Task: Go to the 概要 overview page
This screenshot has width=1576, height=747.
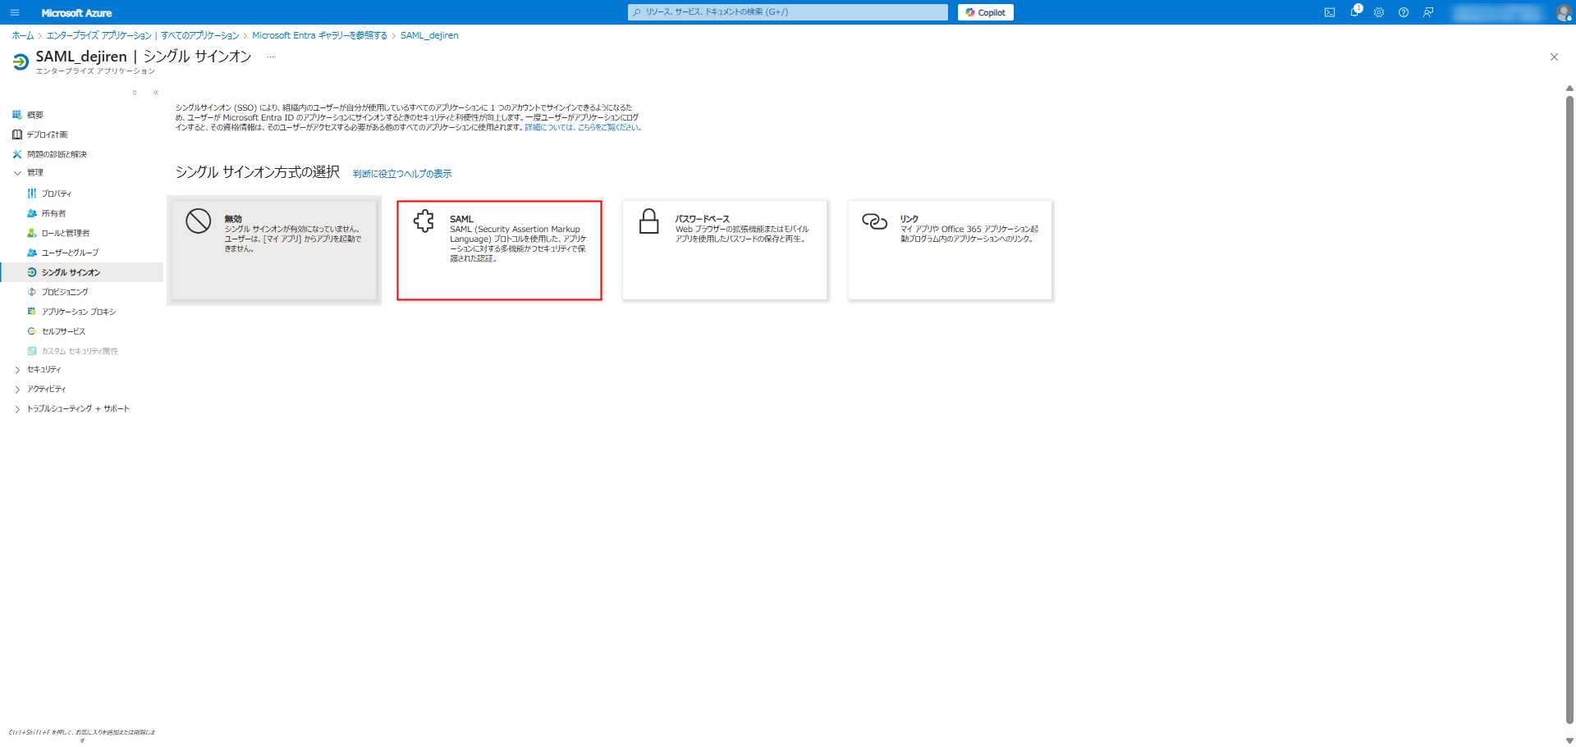Action: coord(35,115)
